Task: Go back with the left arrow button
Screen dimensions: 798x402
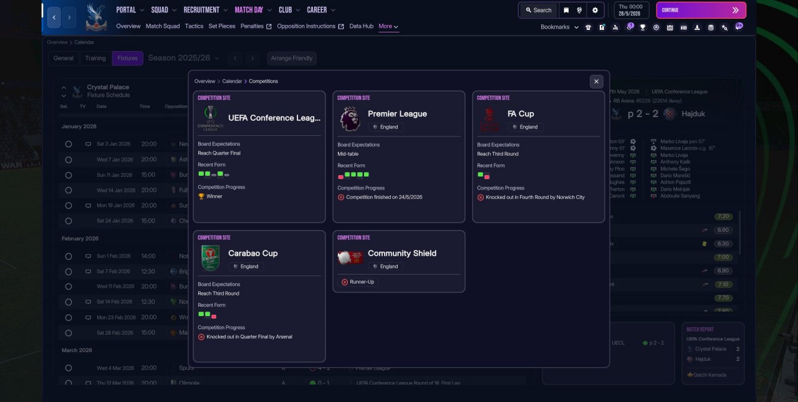Action: (x=54, y=17)
